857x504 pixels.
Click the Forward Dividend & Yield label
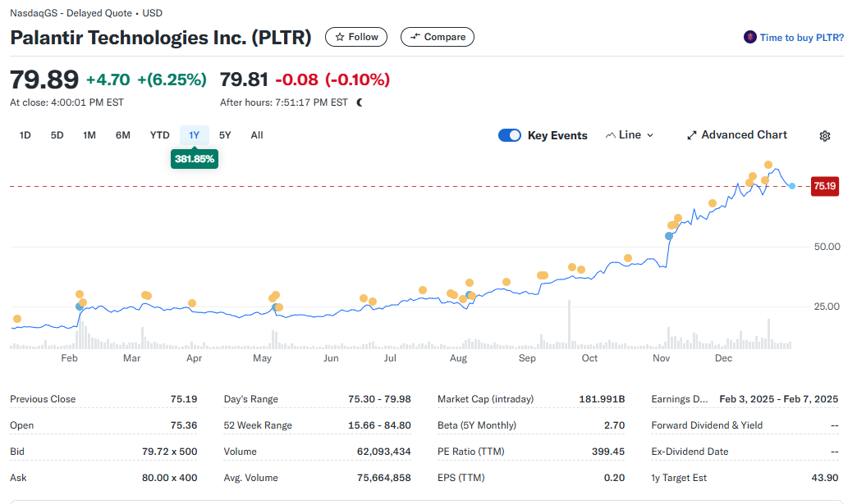pyautogui.click(x=707, y=425)
